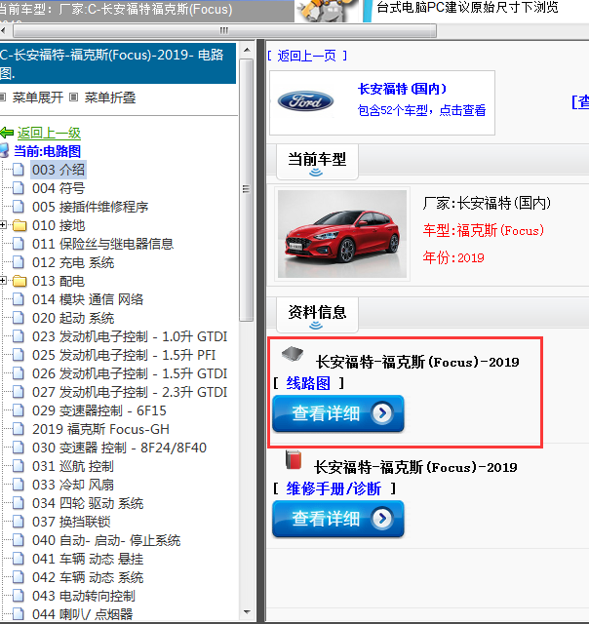The width and height of the screenshot is (589, 624).
Task: Click 查看详细 button under 线路图
Action: tap(338, 413)
